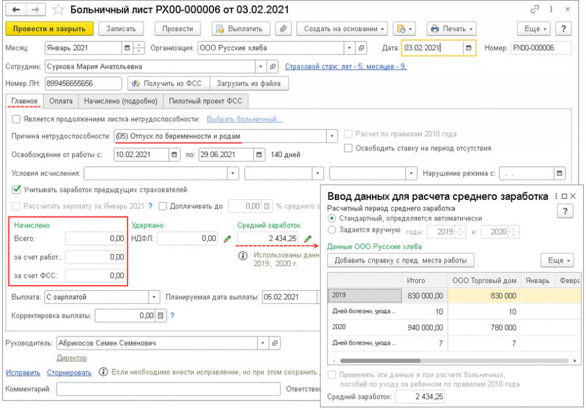Uncheck Учитывать заработок предыдущих страхователей
The width and height of the screenshot is (586, 410).
coord(16,190)
